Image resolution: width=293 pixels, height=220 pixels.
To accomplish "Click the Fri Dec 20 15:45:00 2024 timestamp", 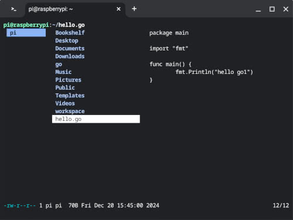I will point(120,205).
